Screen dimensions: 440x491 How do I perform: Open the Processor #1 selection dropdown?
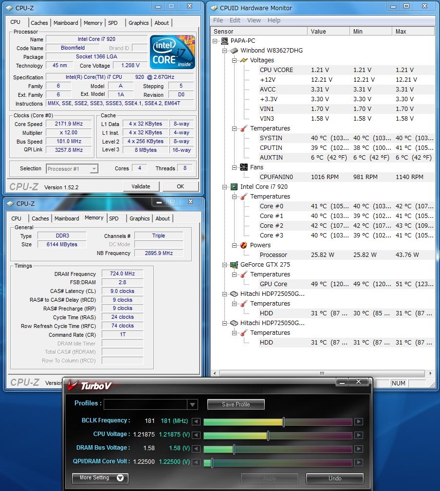(x=93, y=169)
